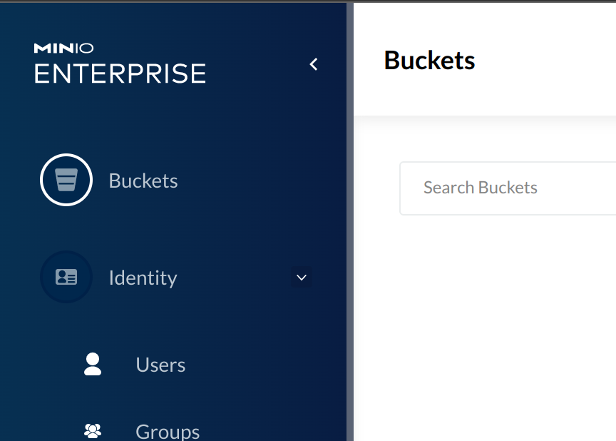The image size is (616, 441).
Task: Click the Buckets page heading
Action: point(429,61)
